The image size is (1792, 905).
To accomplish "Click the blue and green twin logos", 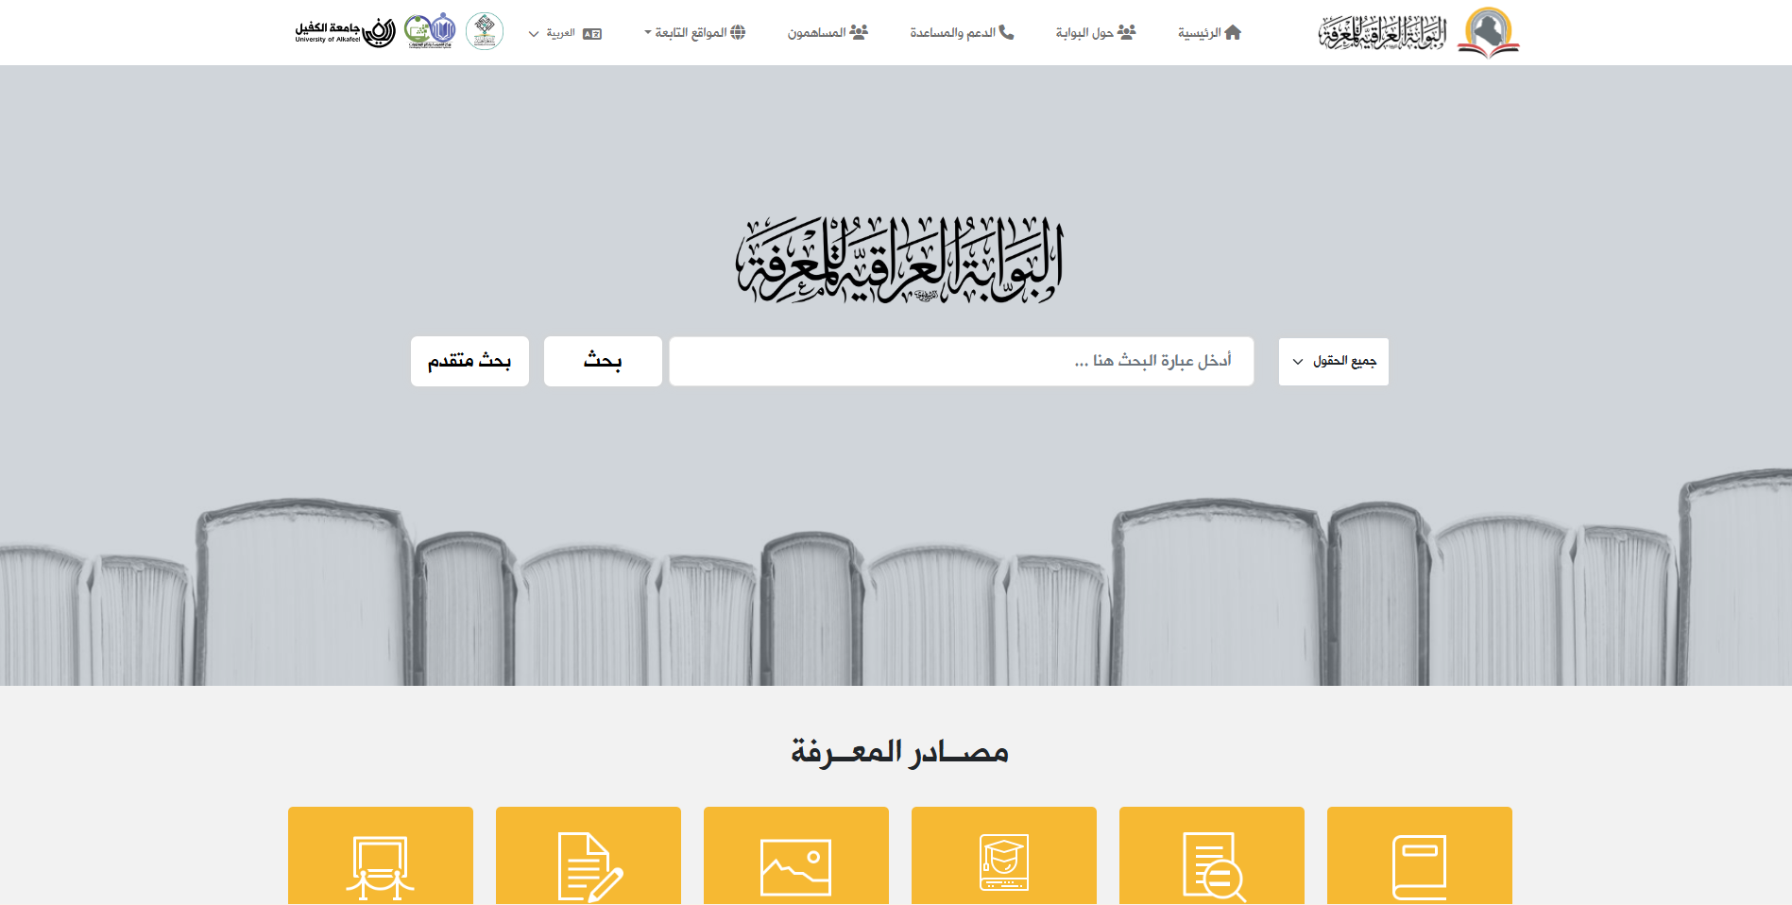I will (x=430, y=31).
